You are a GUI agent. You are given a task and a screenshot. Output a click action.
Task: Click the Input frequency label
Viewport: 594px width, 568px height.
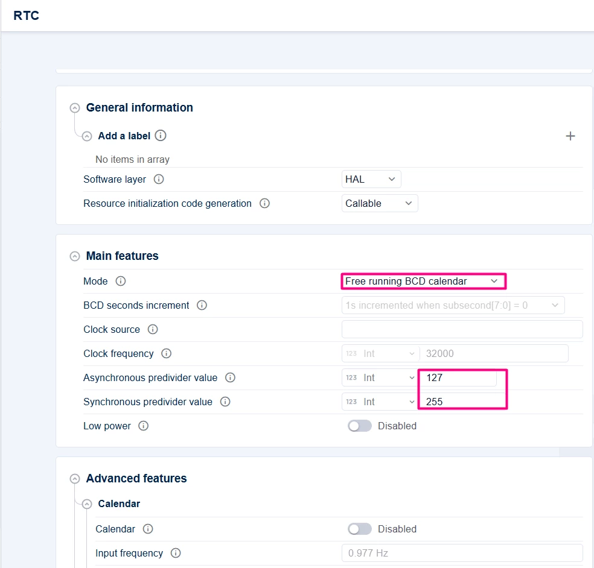[x=129, y=553]
